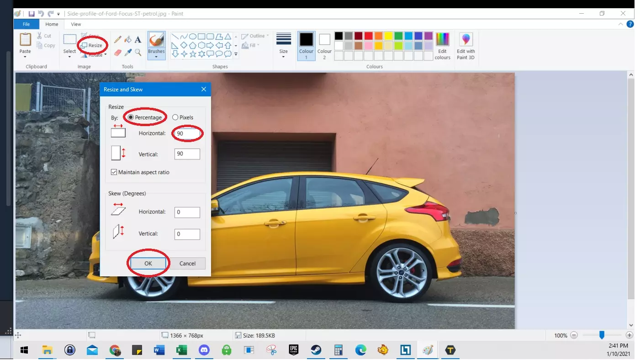The height and width of the screenshot is (360, 640).
Task: Click Cancel in Resize and Skew
Action: (187, 264)
